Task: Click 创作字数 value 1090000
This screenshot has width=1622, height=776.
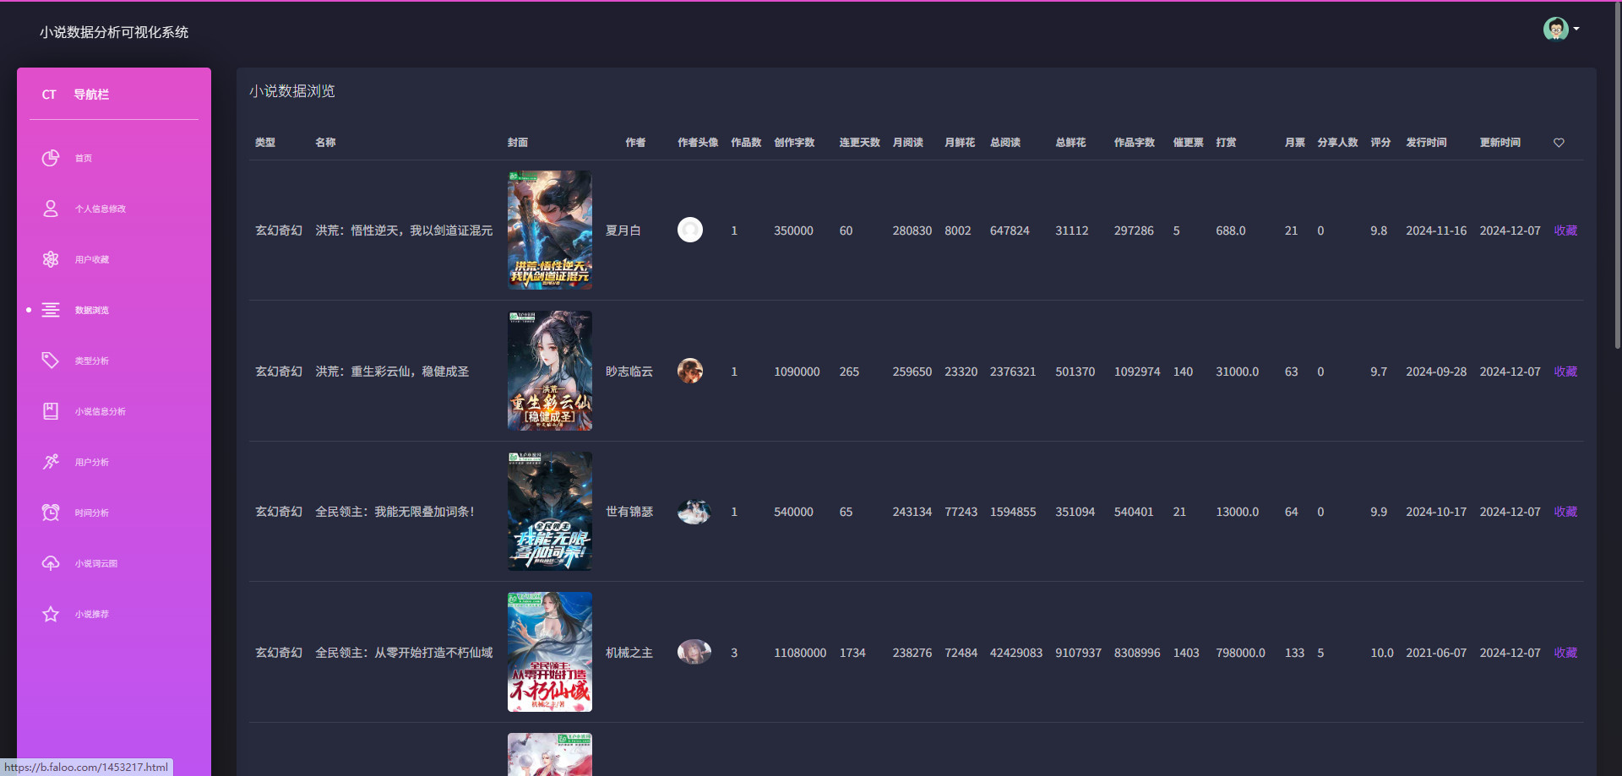Action: click(797, 372)
